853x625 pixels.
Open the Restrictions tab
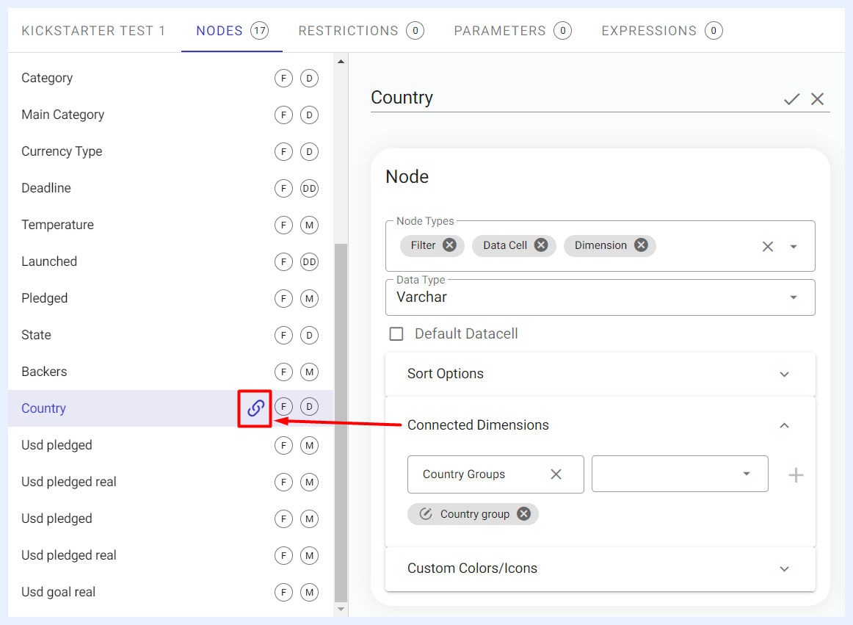(x=360, y=31)
